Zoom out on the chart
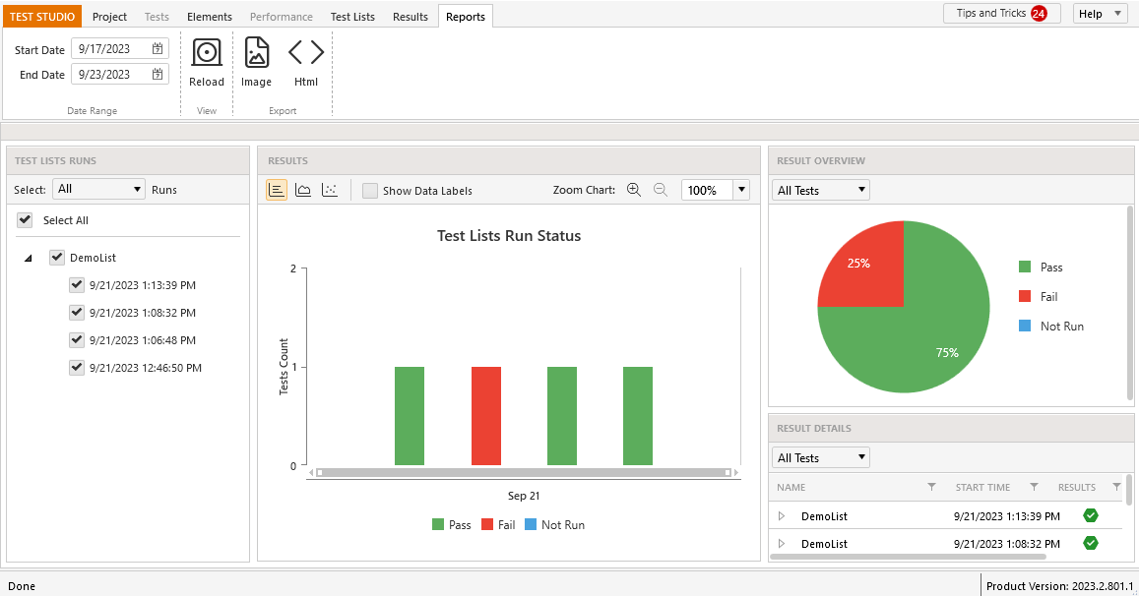Viewport: 1139px width, 596px height. click(660, 190)
